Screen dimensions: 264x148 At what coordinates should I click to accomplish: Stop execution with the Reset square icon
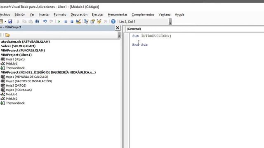pos(72,21)
